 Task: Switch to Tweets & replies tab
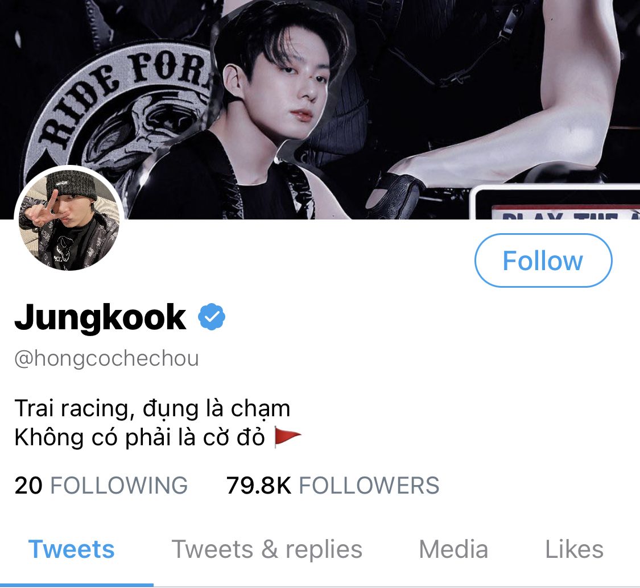267,549
